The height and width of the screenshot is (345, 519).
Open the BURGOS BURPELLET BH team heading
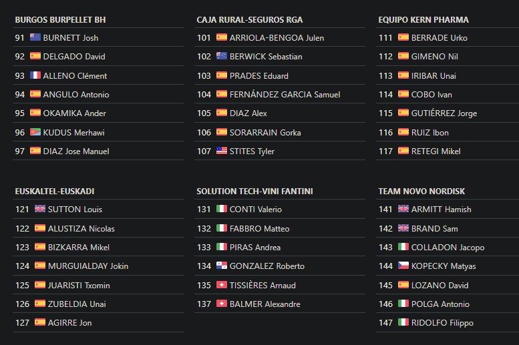click(60, 20)
